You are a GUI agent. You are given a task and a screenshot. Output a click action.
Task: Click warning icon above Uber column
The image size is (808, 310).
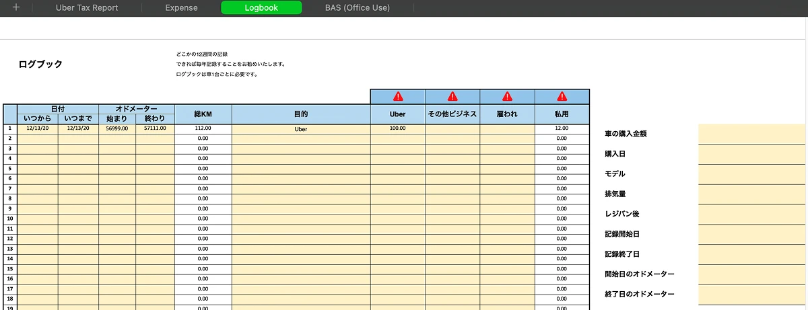(x=397, y=96)
